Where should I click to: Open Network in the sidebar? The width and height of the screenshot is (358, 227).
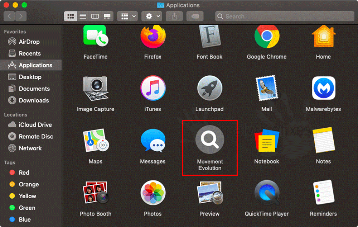(x=31, y=148)
